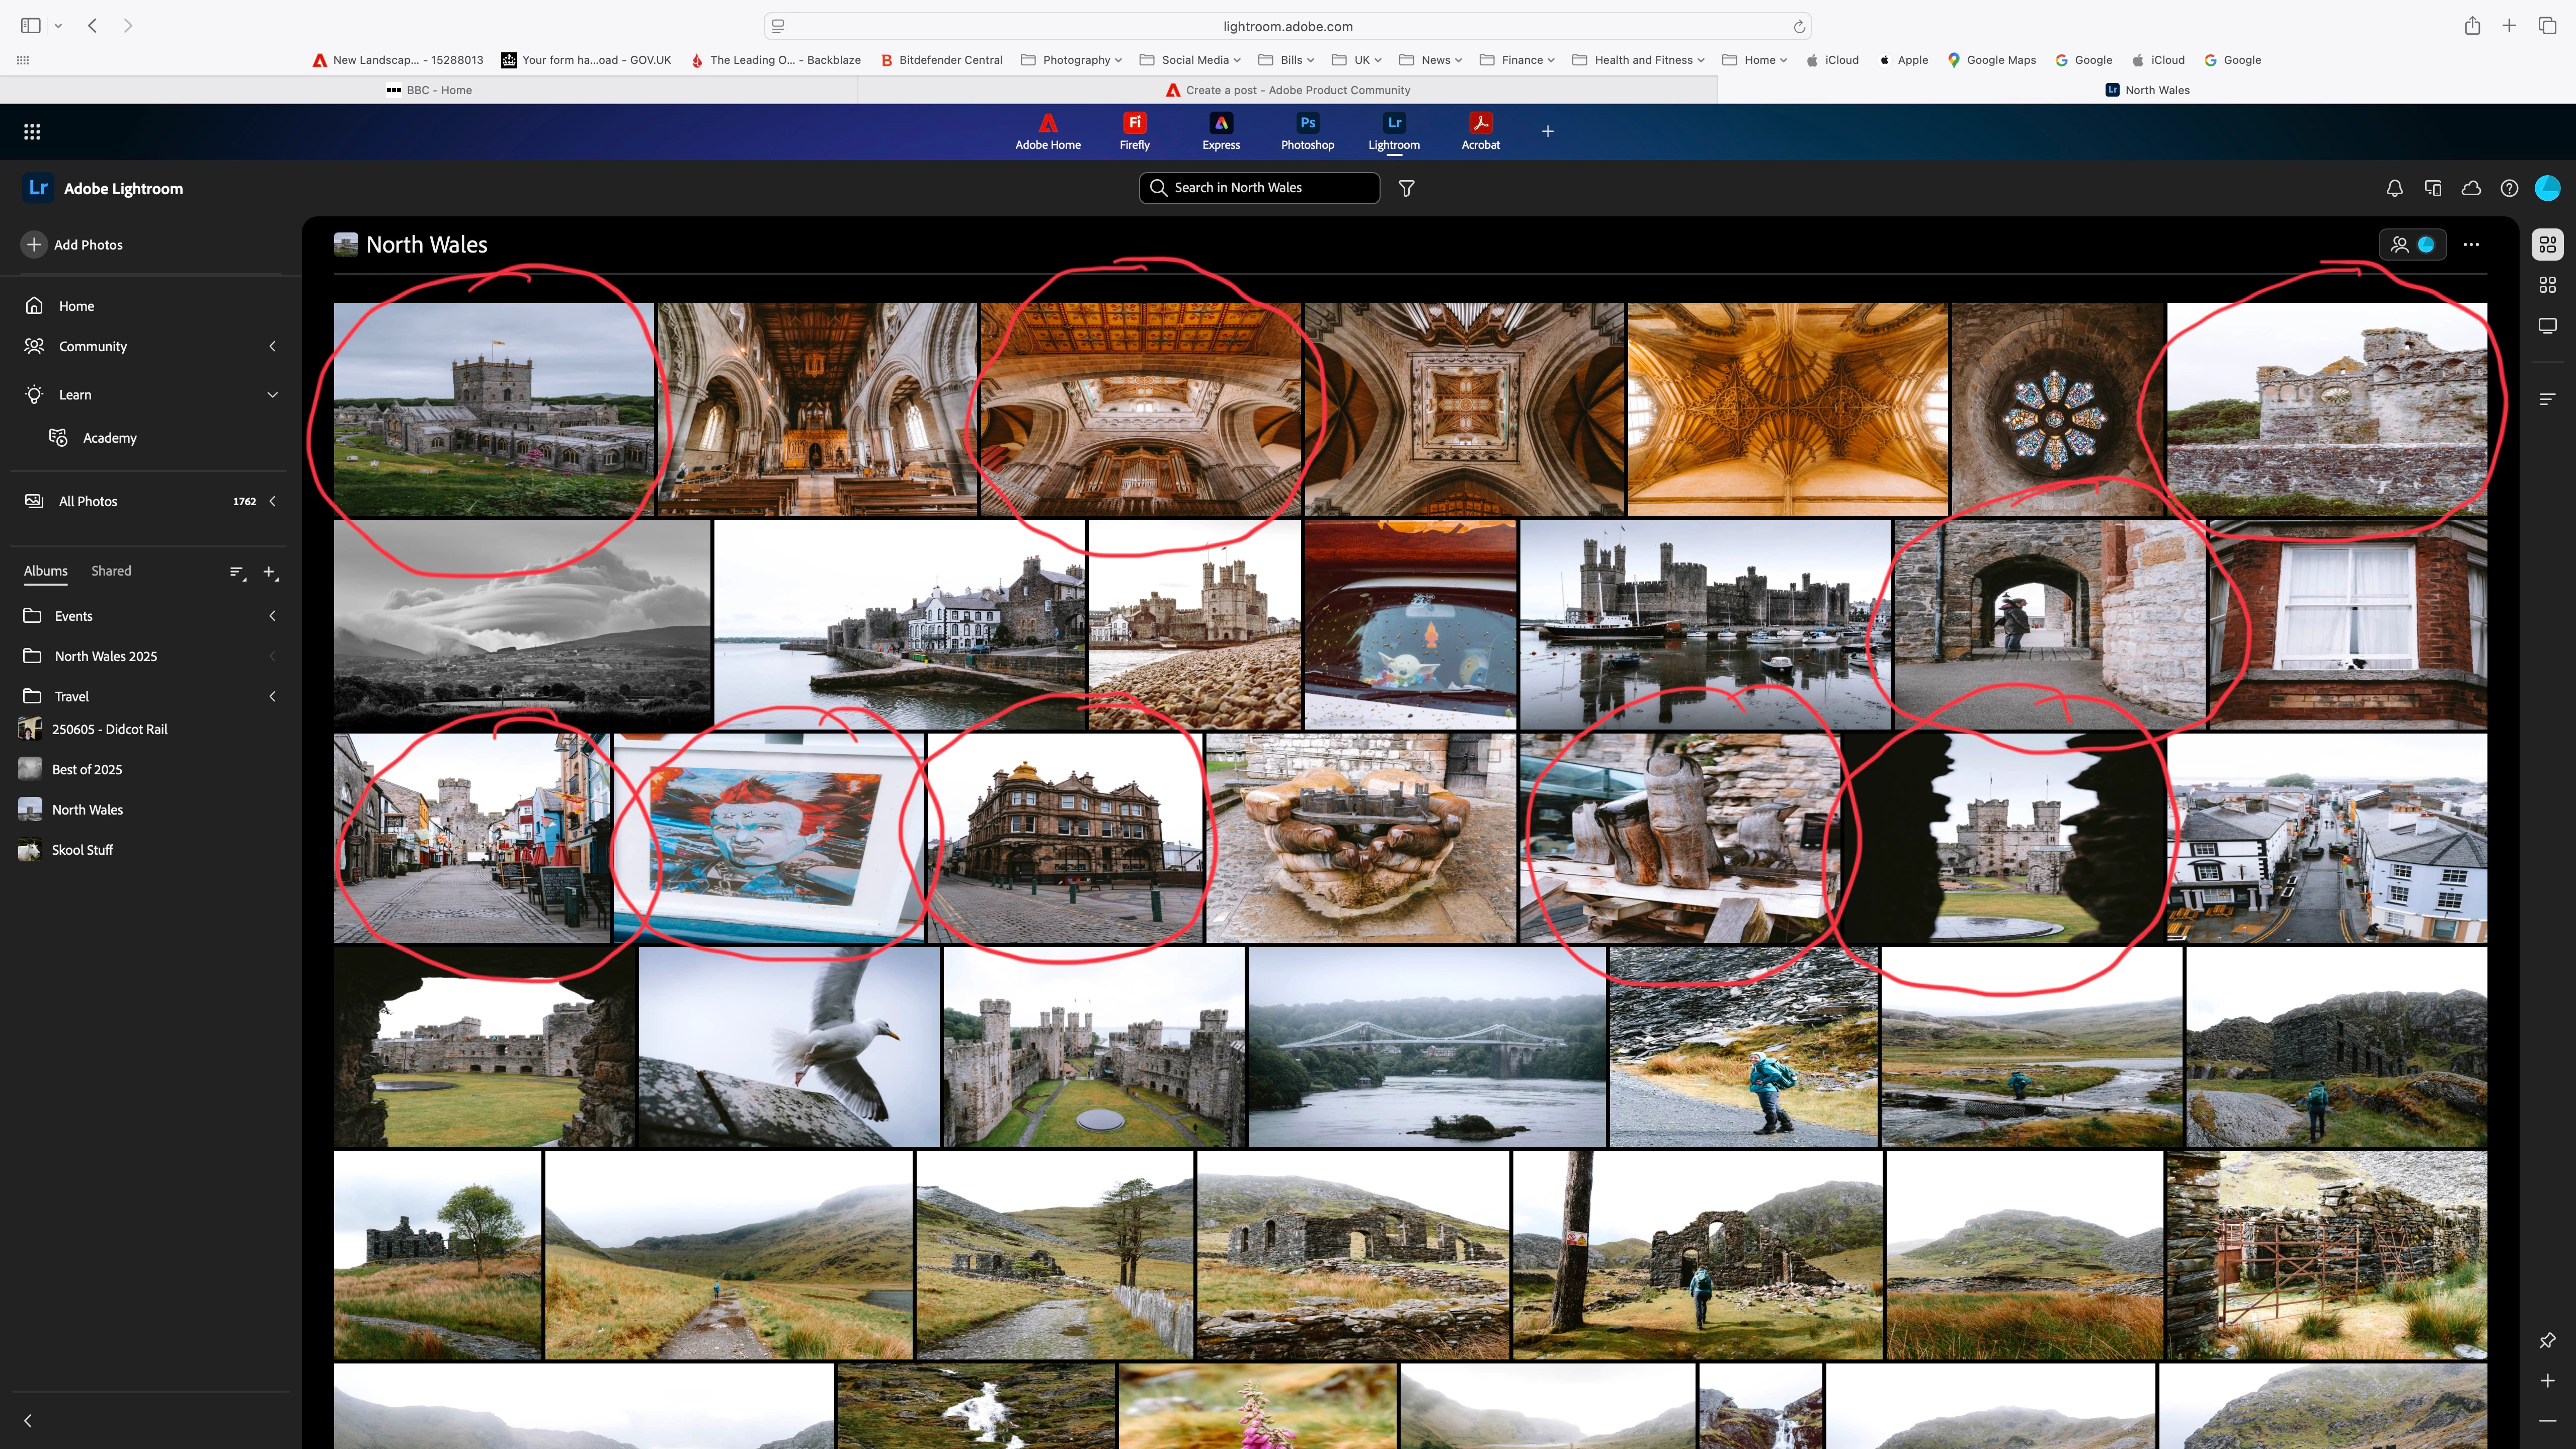Viewport: 2576px width, 1449px height.
Task: Open Best of 2025 album
Action: pos(87,769)
